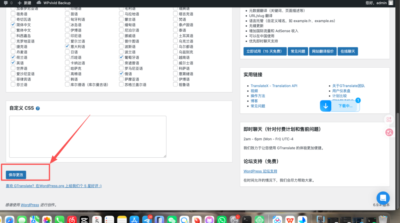Open Baidu Netdisk in the dock
This screenshot has width=400, height=223.
[277, 220]
